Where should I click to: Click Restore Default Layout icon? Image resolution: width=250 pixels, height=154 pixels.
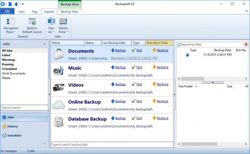coord(32,21)
